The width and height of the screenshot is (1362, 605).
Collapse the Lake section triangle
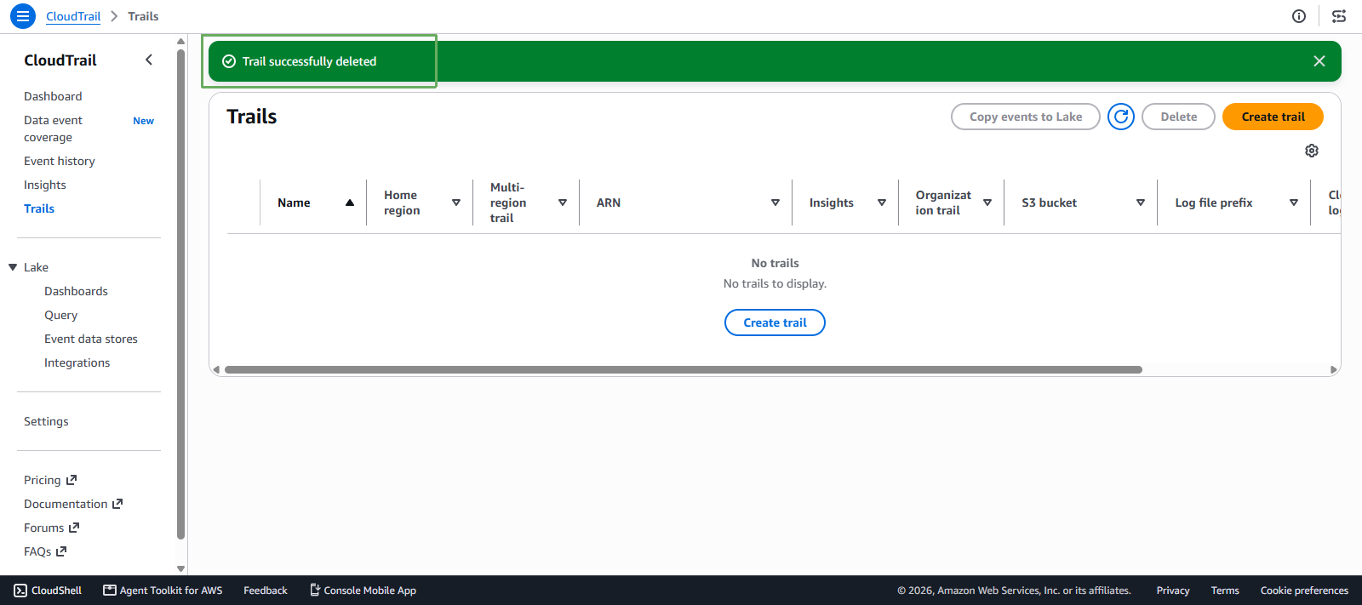(x=13, y=267)
